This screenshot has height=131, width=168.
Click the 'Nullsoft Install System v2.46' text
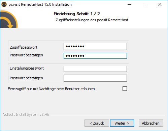point(26,114)
